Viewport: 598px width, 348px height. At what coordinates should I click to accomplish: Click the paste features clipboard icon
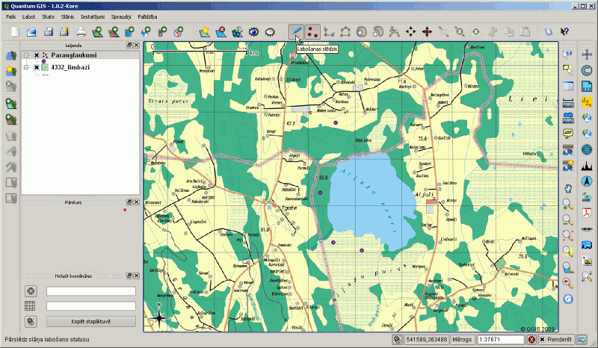(525, 31)
